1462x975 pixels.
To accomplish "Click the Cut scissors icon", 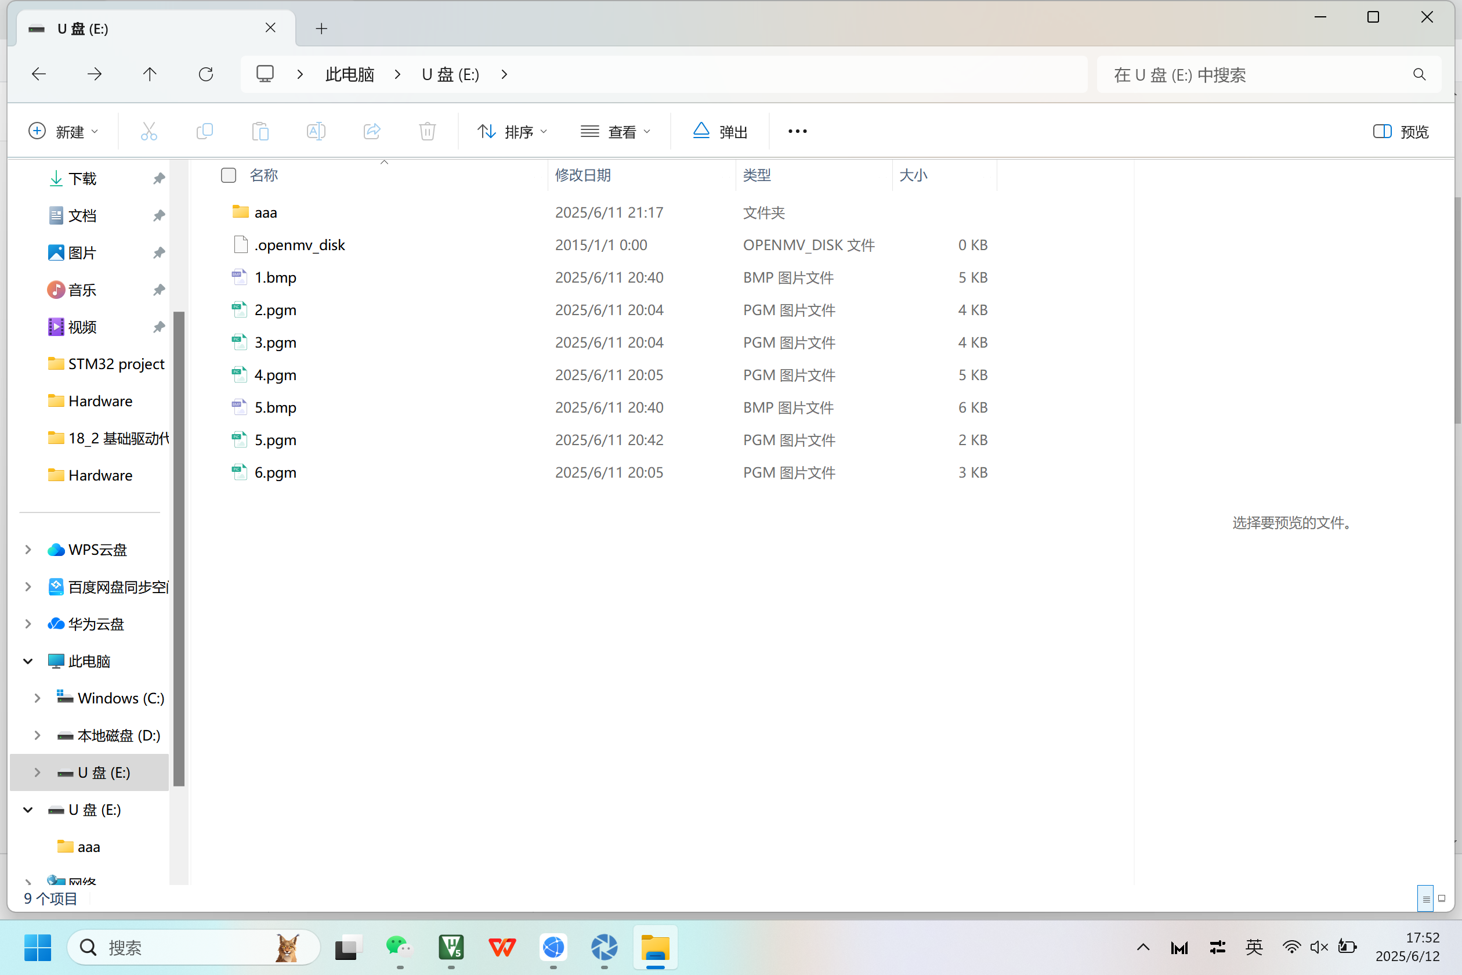I will [149, 131].
